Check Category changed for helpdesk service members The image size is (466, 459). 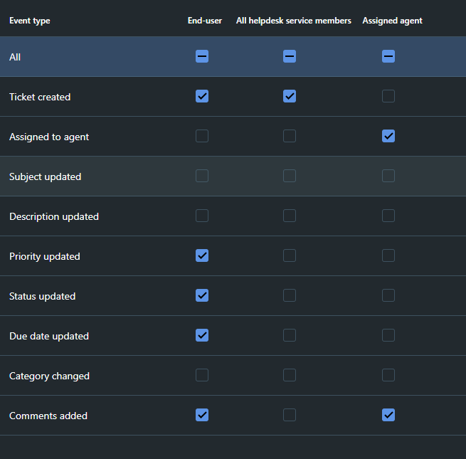(290, 375)
